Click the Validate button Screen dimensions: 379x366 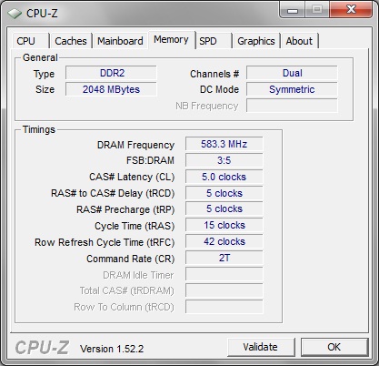pos(261,347)
